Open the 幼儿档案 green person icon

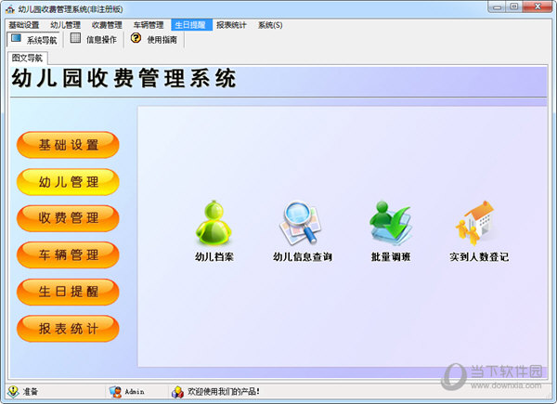214,223
